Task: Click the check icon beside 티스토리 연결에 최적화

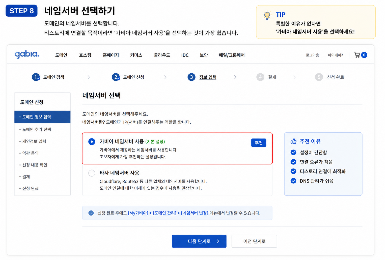Action: click(293, 171)
